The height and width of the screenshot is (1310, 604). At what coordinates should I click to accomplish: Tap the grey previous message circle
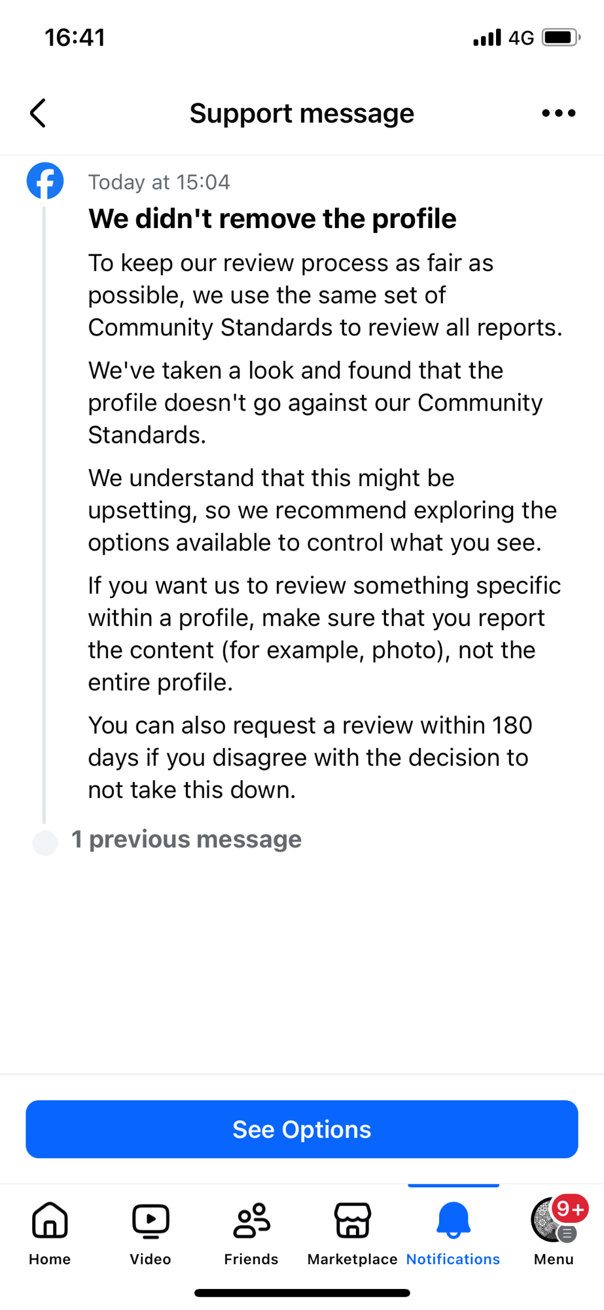pos(45,842)
